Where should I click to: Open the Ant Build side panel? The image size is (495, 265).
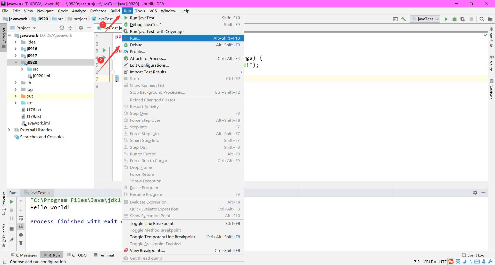[491, 37]
